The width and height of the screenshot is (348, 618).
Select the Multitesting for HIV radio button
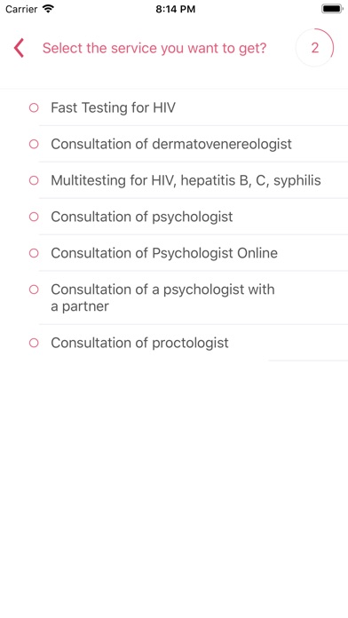[34, 180]
